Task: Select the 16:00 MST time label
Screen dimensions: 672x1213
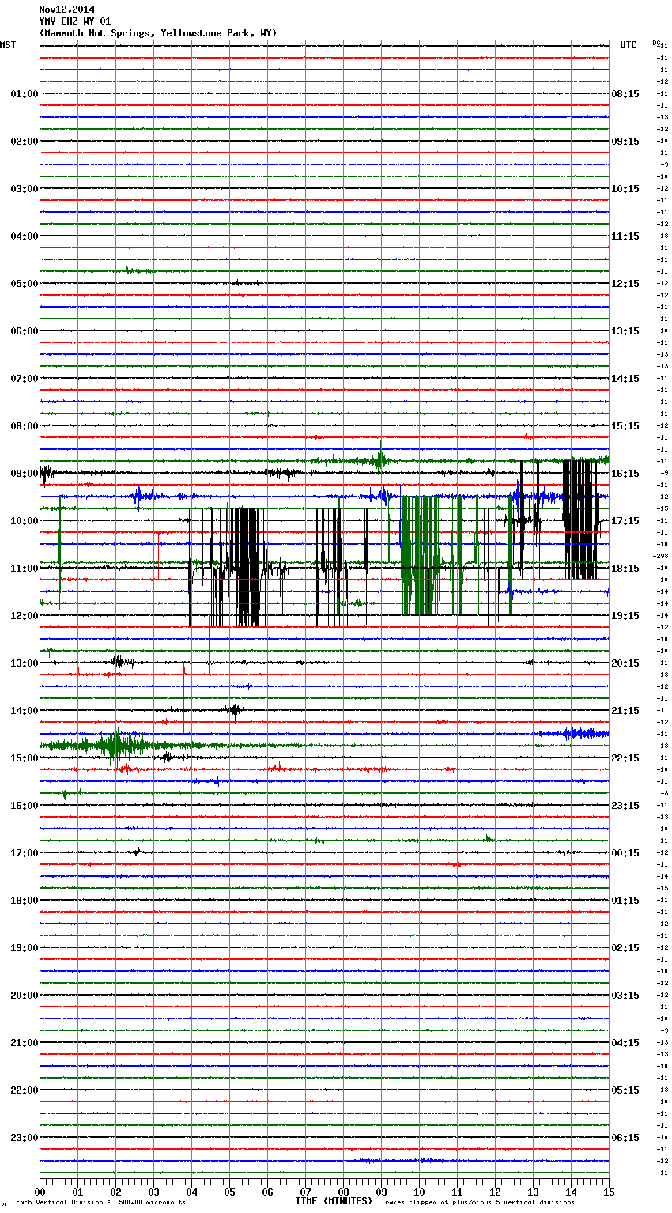Action: pyautogui.click(x=24, y=806)
